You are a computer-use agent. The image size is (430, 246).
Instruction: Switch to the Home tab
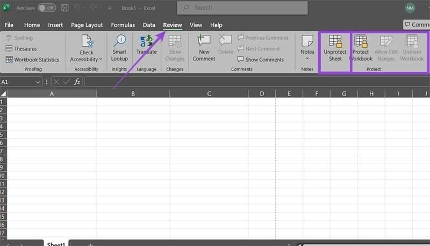(32, 25)
